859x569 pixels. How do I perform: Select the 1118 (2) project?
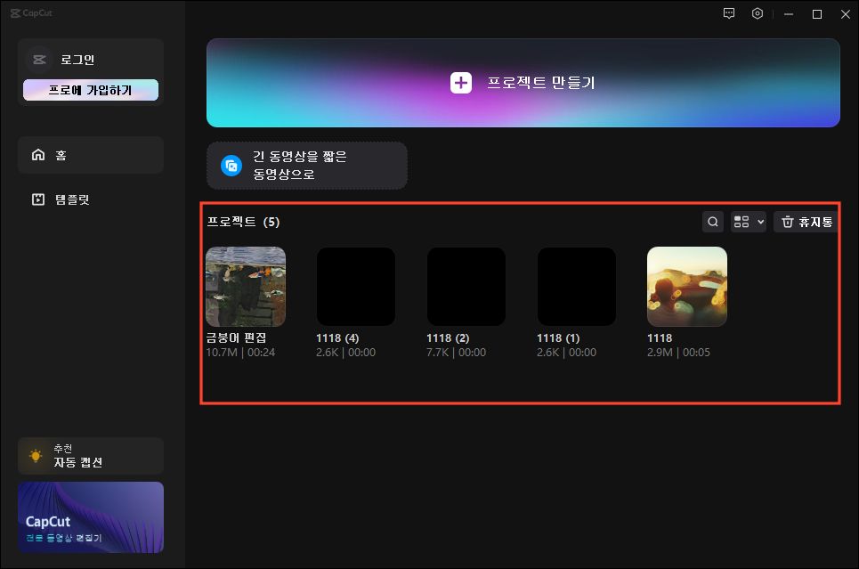466,286
